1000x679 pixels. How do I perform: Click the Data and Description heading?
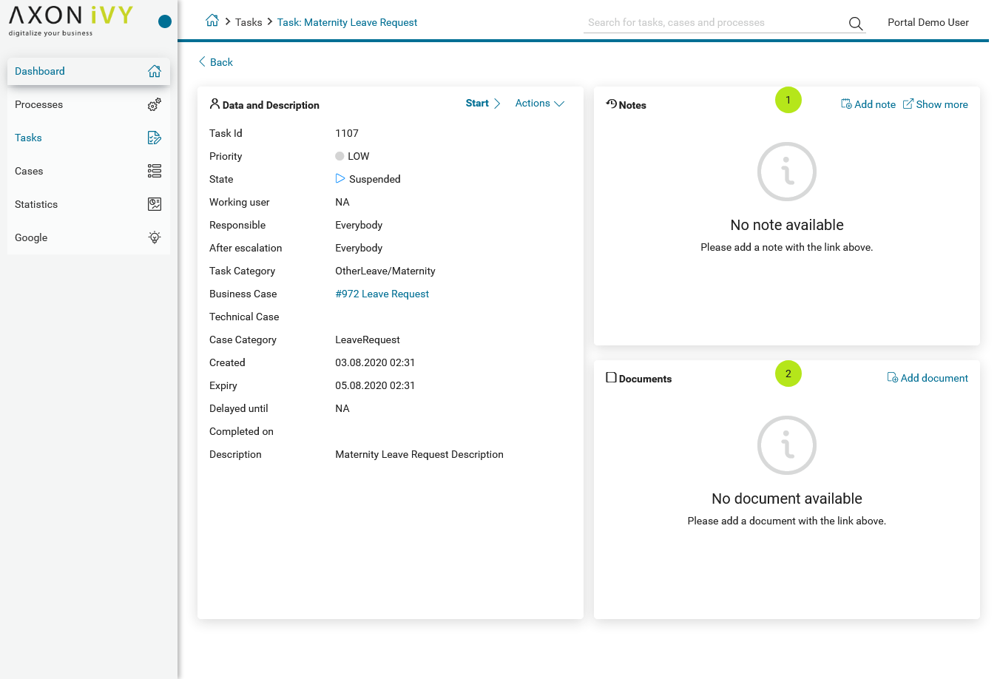(x=271, y=105)
